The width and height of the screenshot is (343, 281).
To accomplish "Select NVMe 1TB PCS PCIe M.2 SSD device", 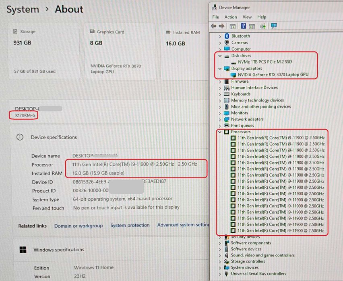I will (264, 62).
